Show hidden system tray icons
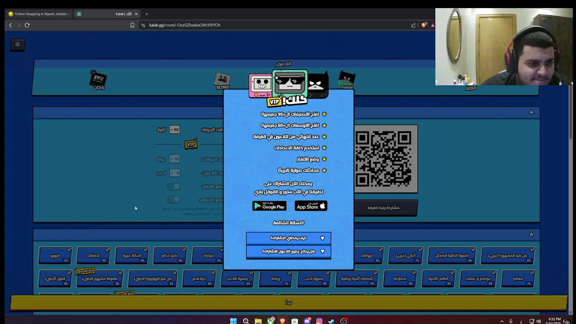 [x=502, y=321]
